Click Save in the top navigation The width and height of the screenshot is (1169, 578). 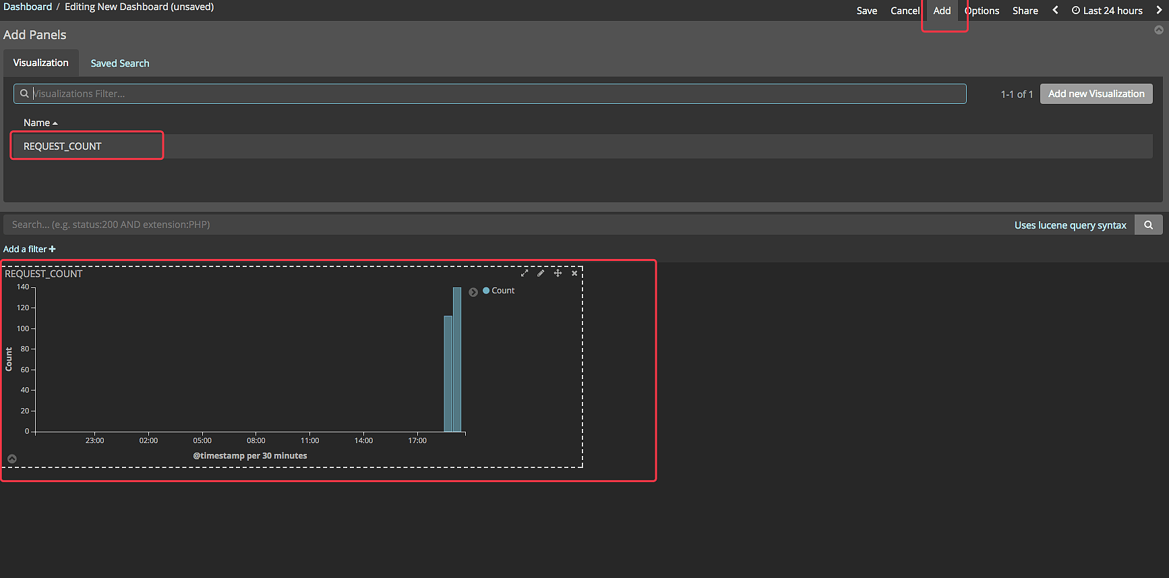[866, 11]
